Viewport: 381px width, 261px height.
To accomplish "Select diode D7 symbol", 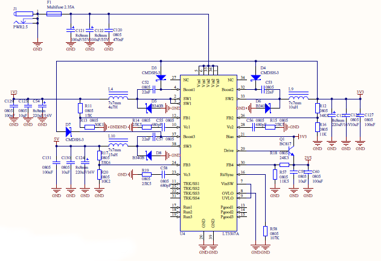I will [68, 132].
